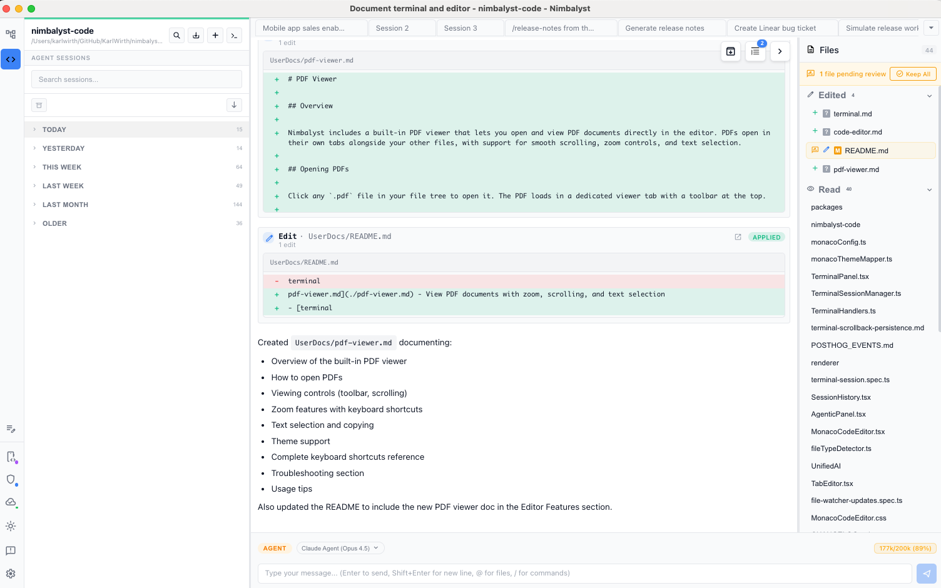Screen dimensions: 941x588
Task: Click the magnifier icon beside nimbalyst-code
Action: (x=177, y=36)
